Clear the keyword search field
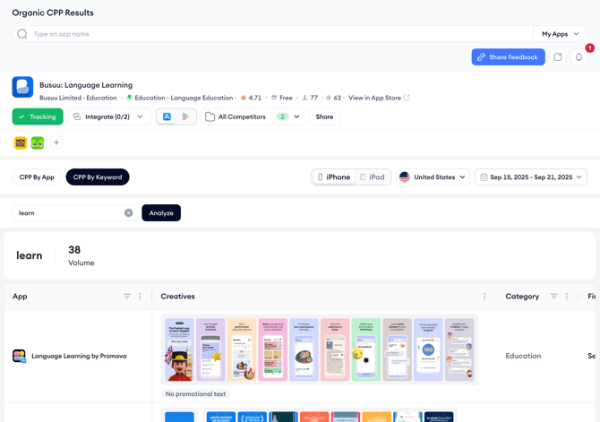This screenshot has width=600, height=422. [128, 213]
